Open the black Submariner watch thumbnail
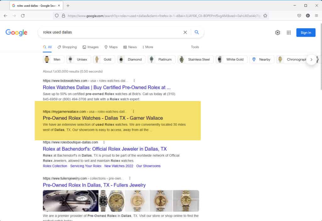The image size is (322, 221). coord(103,201)
